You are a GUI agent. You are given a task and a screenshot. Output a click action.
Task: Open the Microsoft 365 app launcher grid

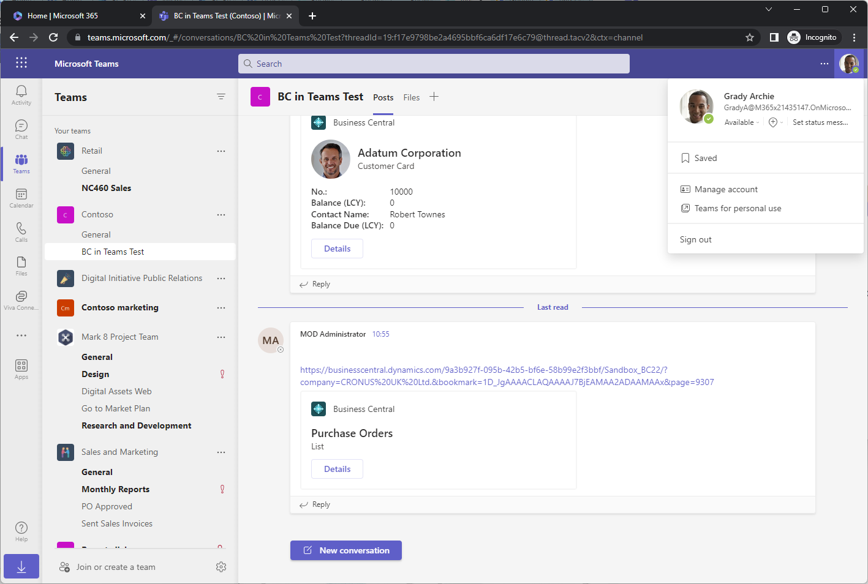pos(21,62)
